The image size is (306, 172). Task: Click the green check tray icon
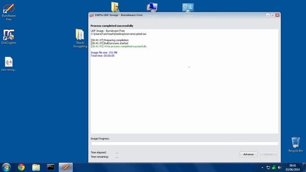274,168
